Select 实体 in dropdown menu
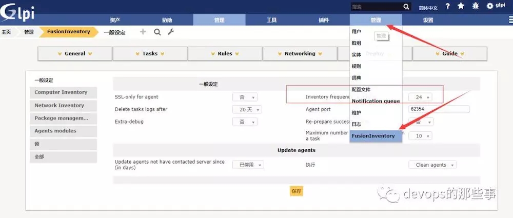This screenshot has width=513, height=218. click(376, 55)
